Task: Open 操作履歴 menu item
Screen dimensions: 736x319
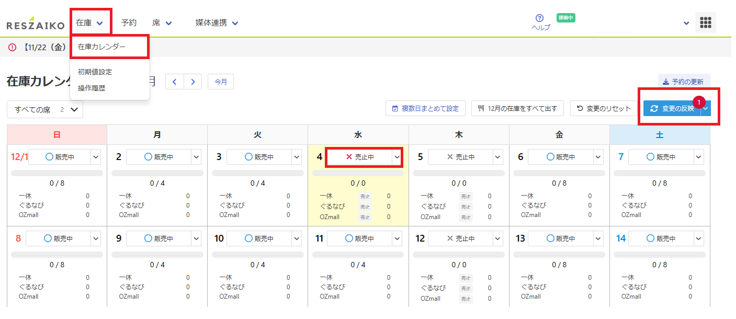Action: click(92, 88)
